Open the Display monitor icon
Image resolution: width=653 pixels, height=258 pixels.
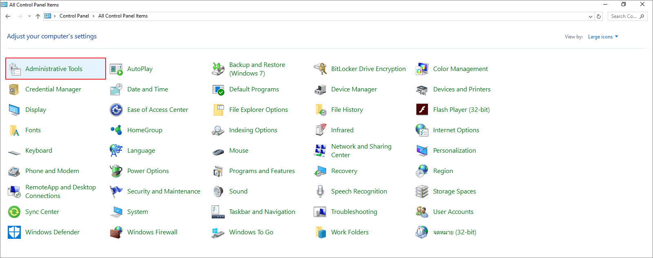tap(14, 110)
